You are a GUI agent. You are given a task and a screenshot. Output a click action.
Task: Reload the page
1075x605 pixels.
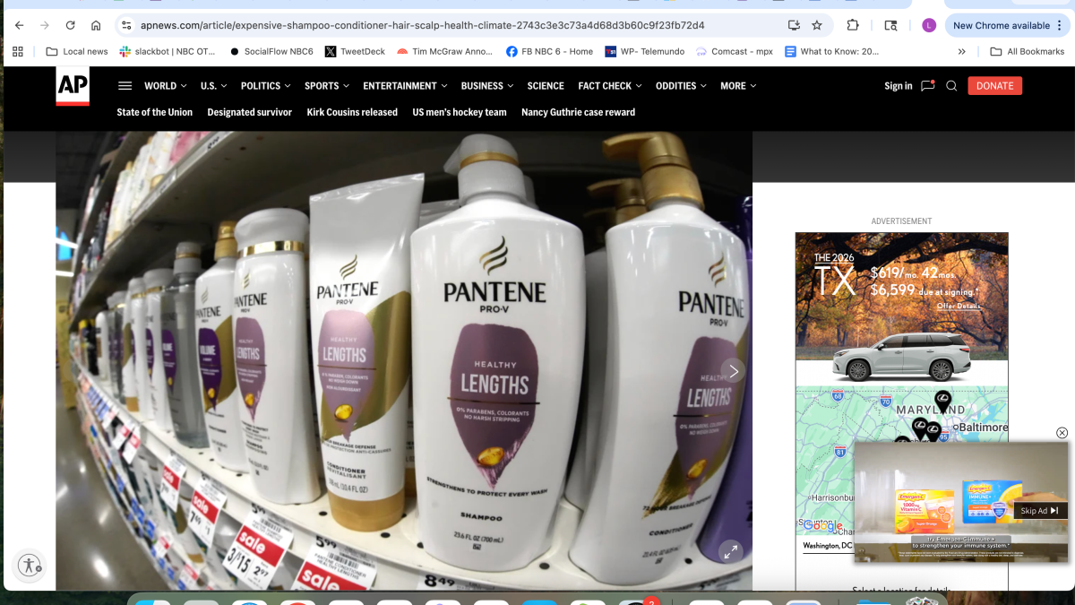pos(70,25)
